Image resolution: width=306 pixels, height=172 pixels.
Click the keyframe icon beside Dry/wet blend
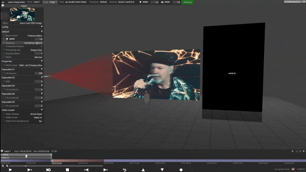tap(4, 54)
